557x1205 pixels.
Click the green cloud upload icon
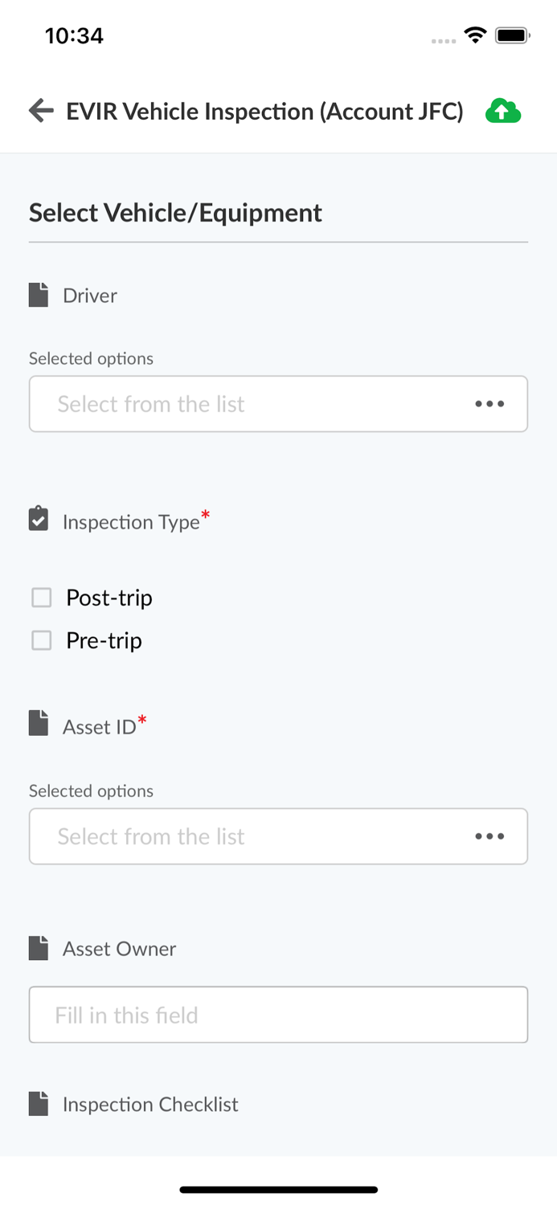pos(503,111)
